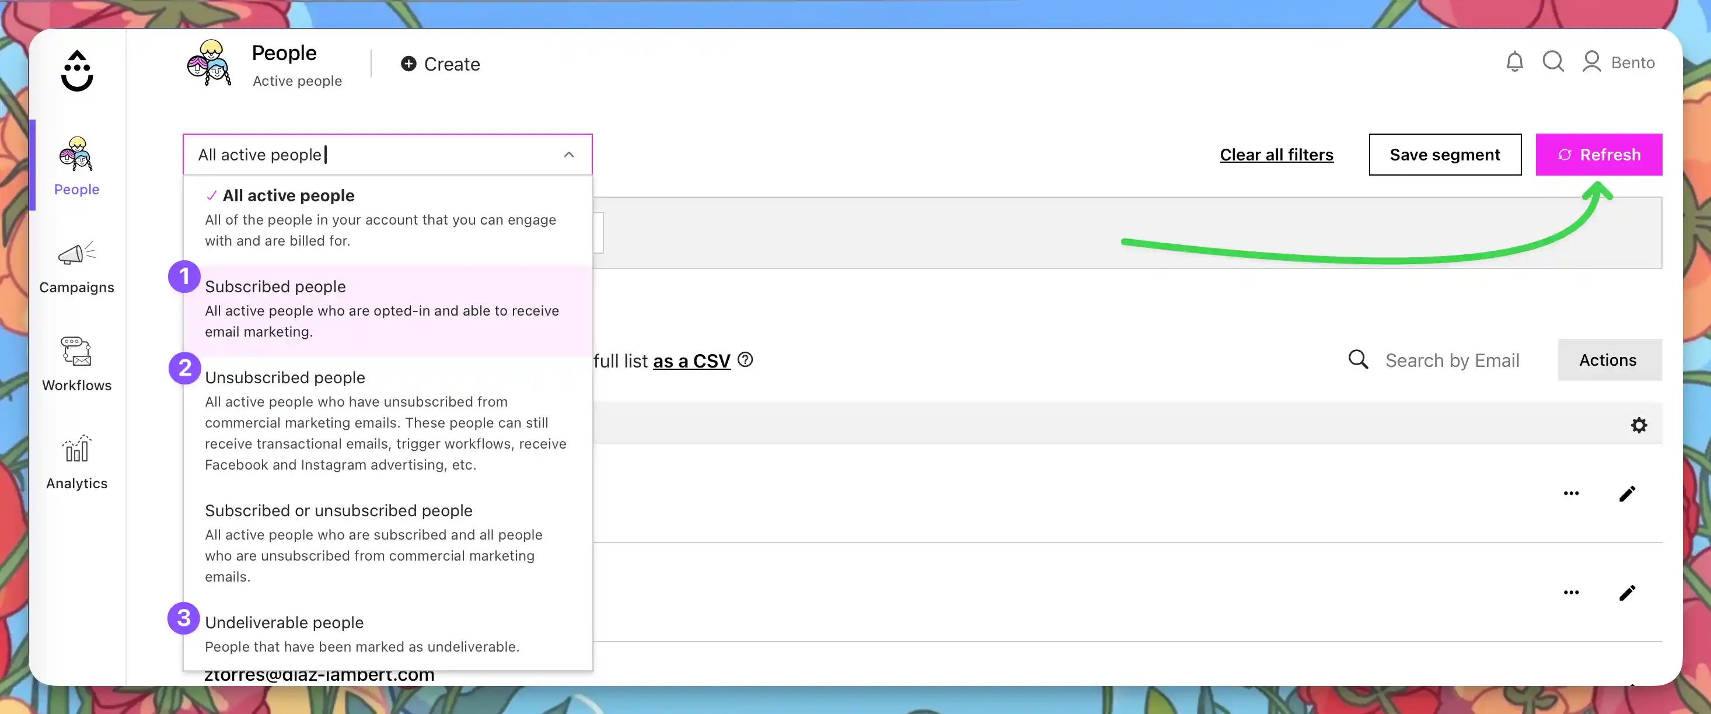The height and width of the screenshot is (714, 1711).
Task: Select People in the sidebar
Action: coord(76,166)
